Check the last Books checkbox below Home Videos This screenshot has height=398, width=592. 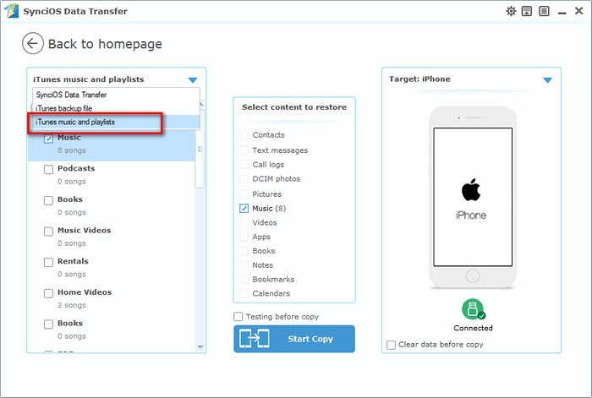point(48,324)
